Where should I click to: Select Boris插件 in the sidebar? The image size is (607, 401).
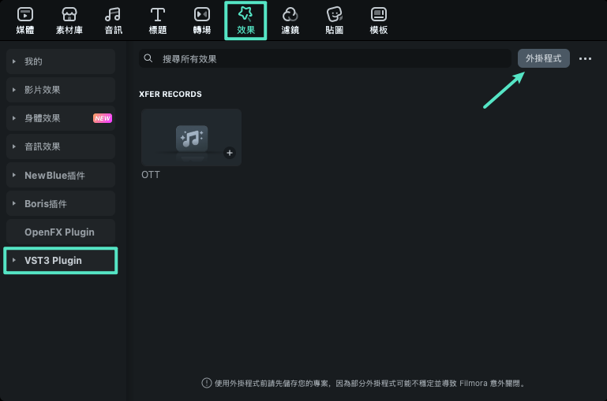[x=61, y=203]
